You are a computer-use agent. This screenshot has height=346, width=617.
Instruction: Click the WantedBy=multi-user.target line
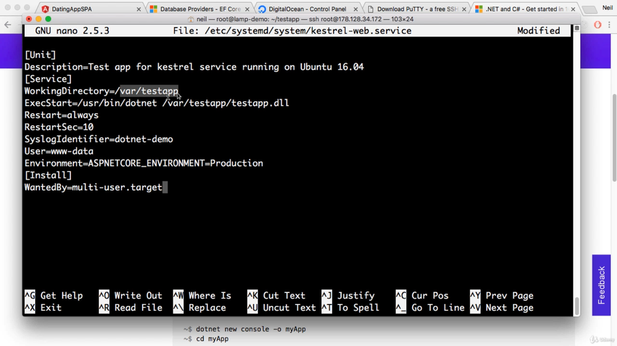point(93,187)
